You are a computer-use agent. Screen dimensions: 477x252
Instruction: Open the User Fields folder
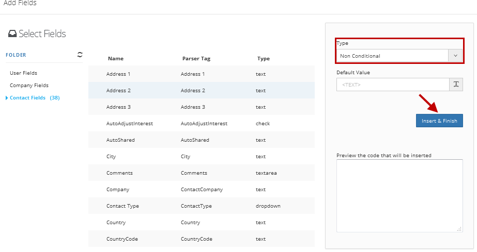[23, 73]
